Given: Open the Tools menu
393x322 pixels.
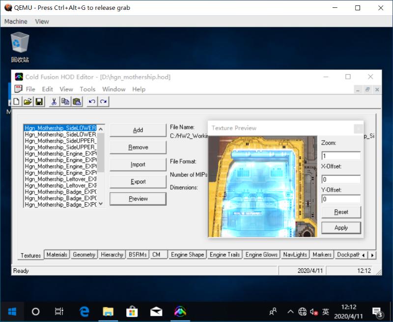Looking at the screenshot, I should tap(87, 89).
